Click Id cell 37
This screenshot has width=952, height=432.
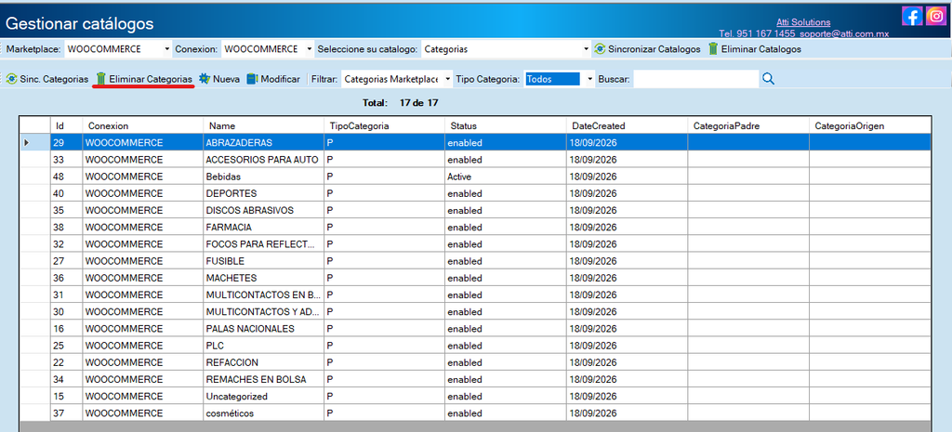[66, 413]
